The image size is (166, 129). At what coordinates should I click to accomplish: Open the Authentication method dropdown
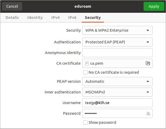pos(117,42)
